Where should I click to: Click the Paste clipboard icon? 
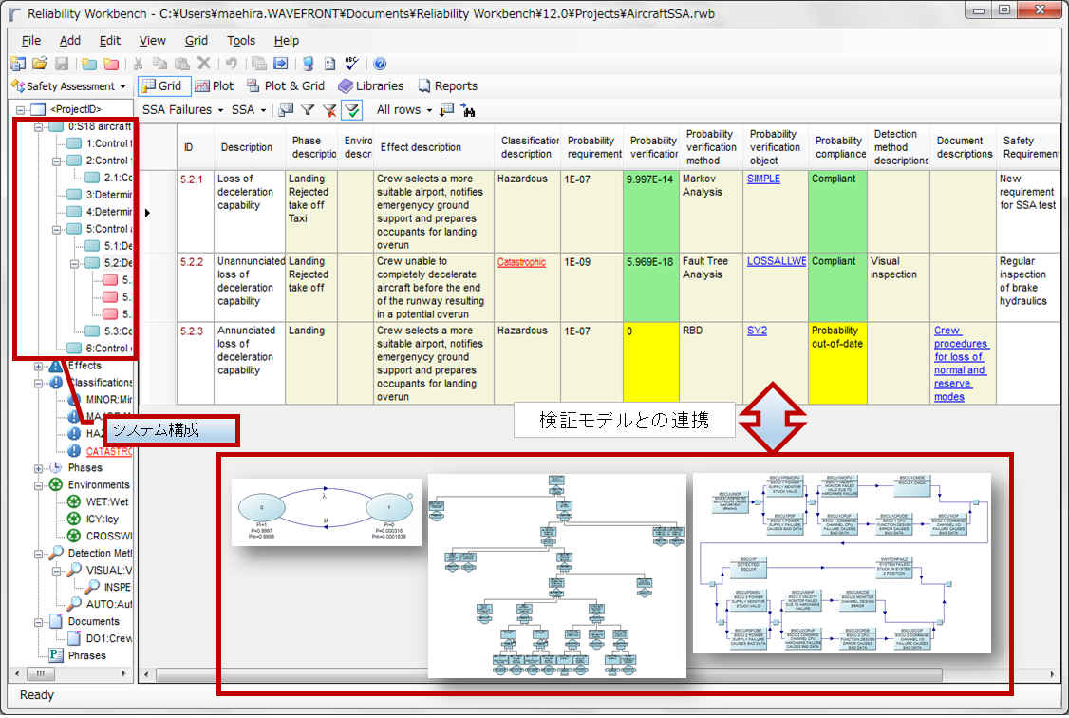tap(182, 64)
